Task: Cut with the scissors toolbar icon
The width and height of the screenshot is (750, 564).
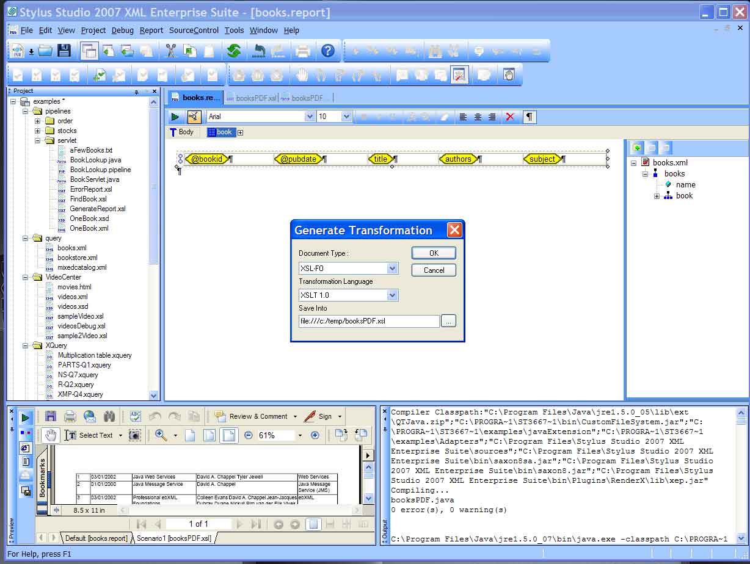Action: [x=170, y=51]
